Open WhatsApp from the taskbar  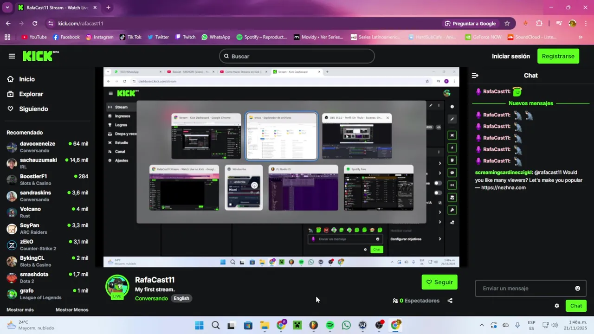(x=346, y=325)
